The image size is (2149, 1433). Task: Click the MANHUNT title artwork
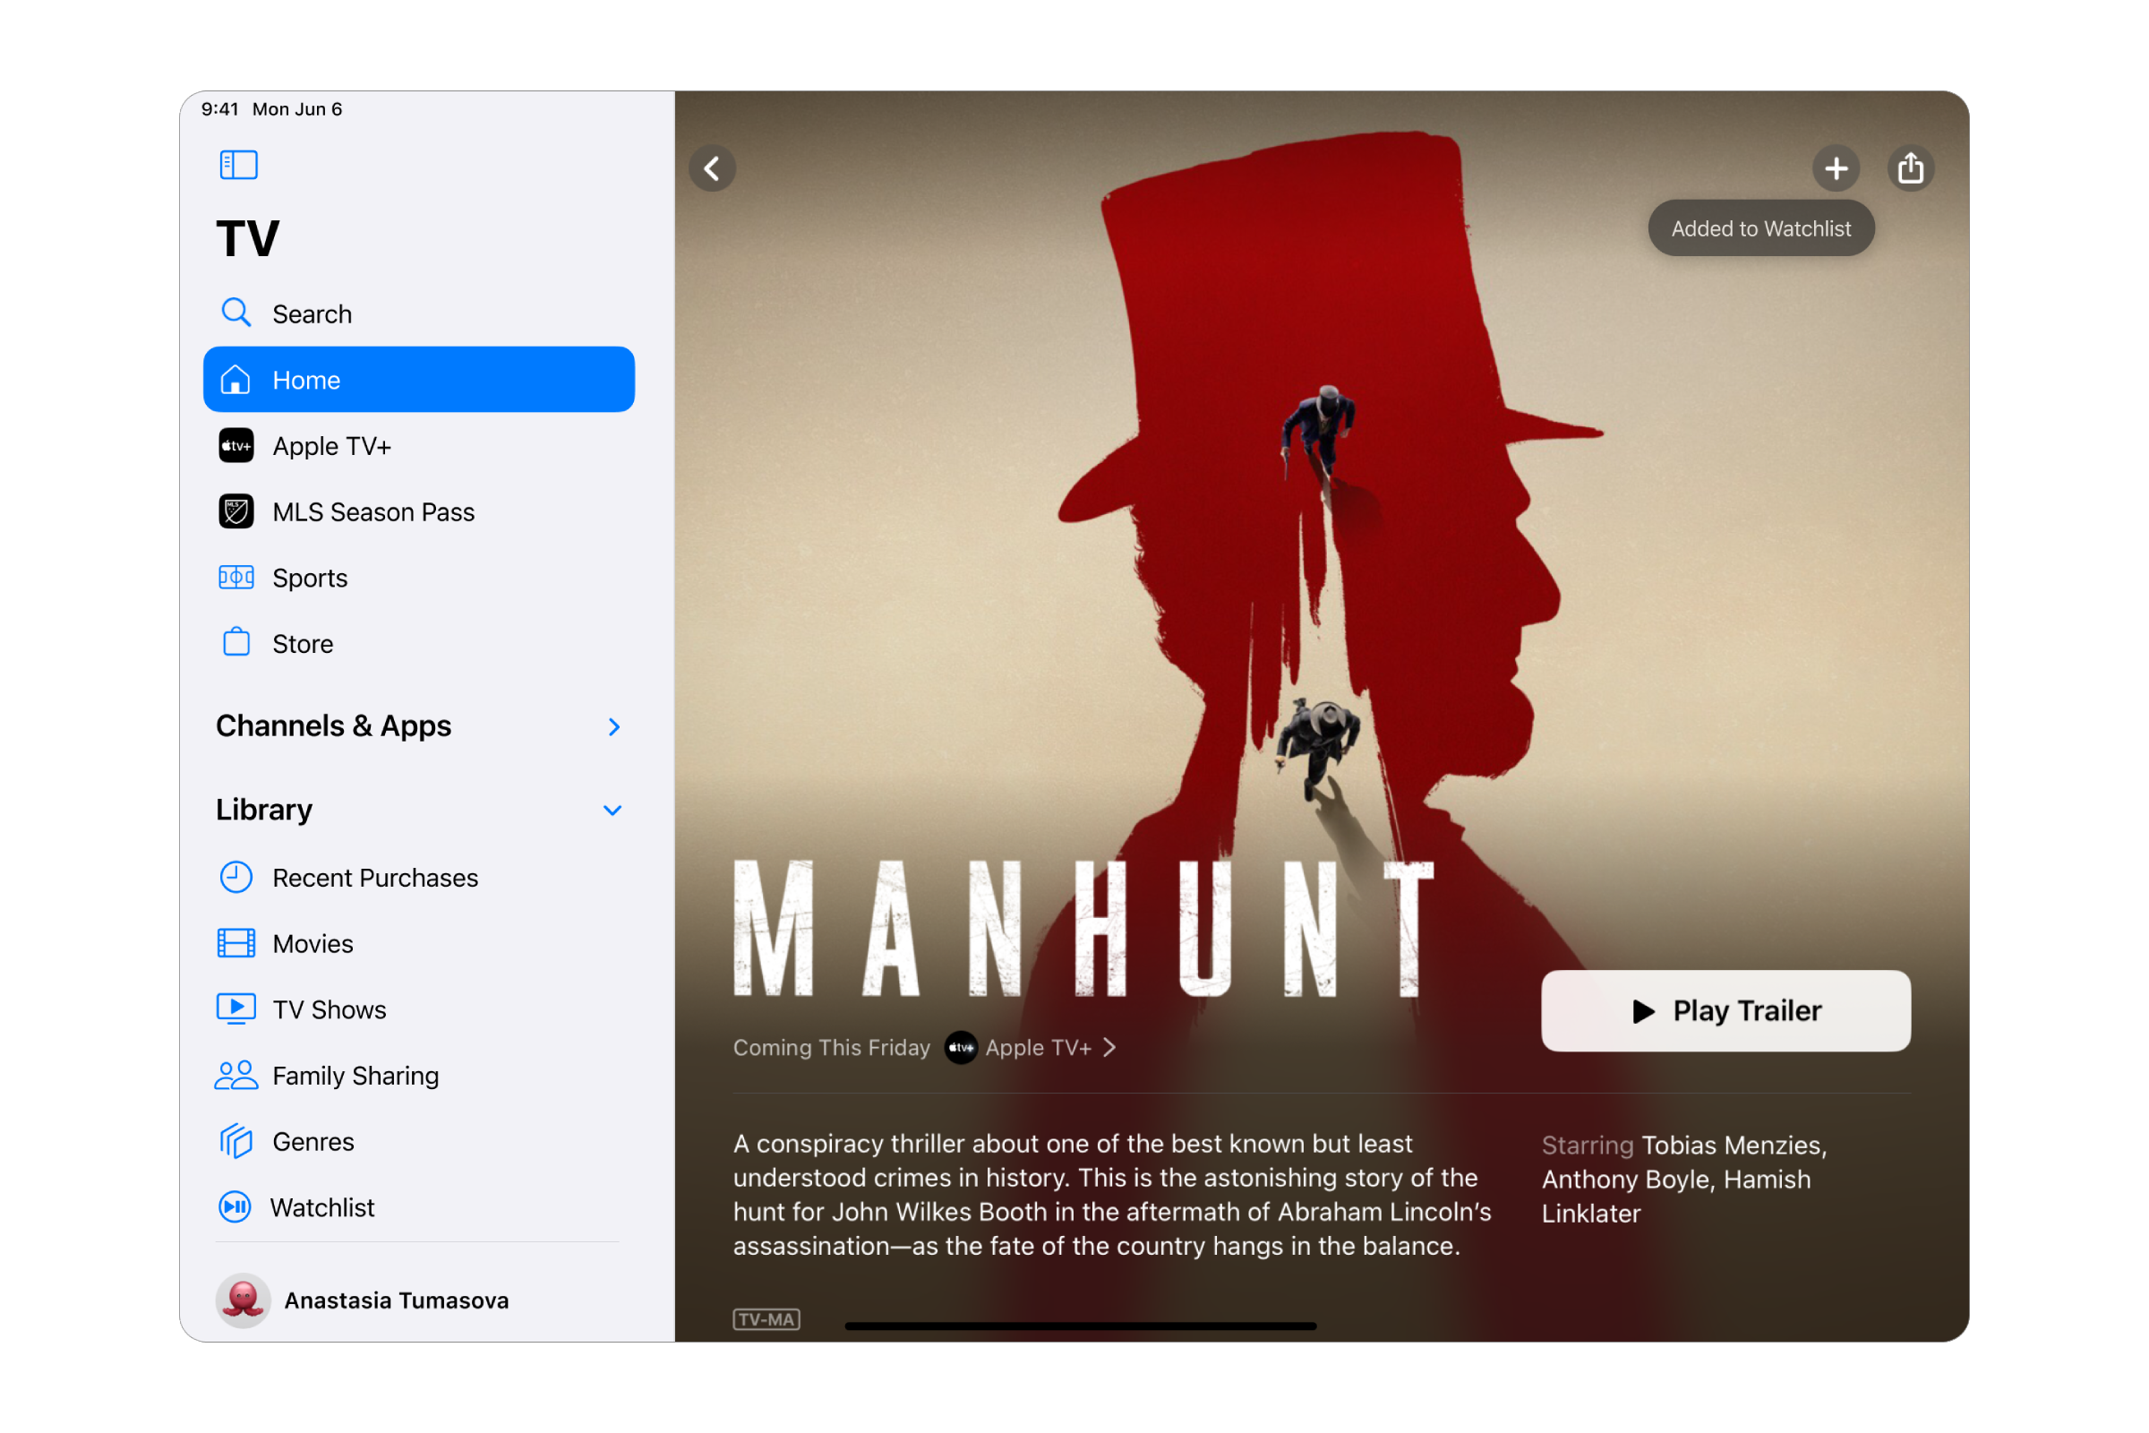pyautogui.click(x=1083, y=929)
